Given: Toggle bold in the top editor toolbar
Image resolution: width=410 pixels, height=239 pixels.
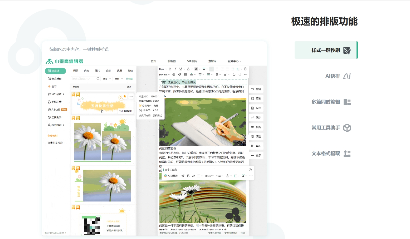Looking at the screenshot, I should pos(170,69).
